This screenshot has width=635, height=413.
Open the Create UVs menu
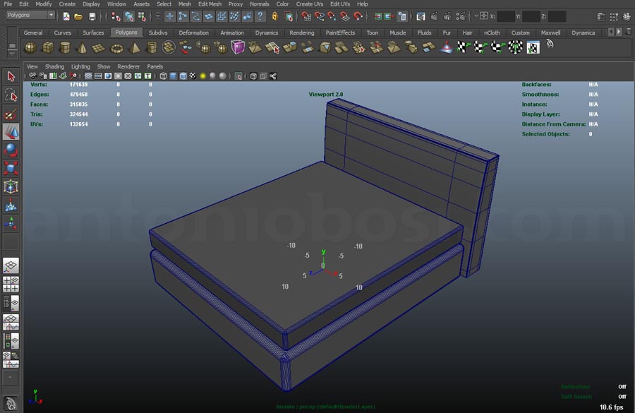pos(310,4)
